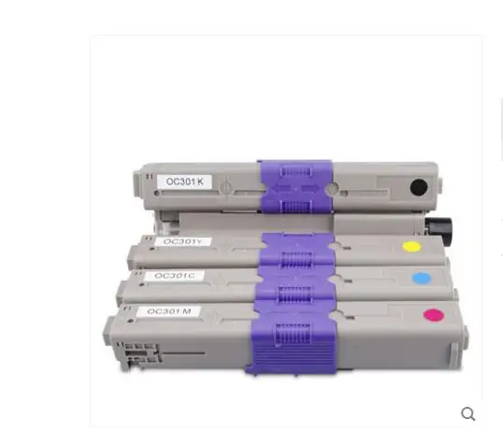Click the blank white area above the cartridges
Screen dimensions: 503x448
[285, 96]
